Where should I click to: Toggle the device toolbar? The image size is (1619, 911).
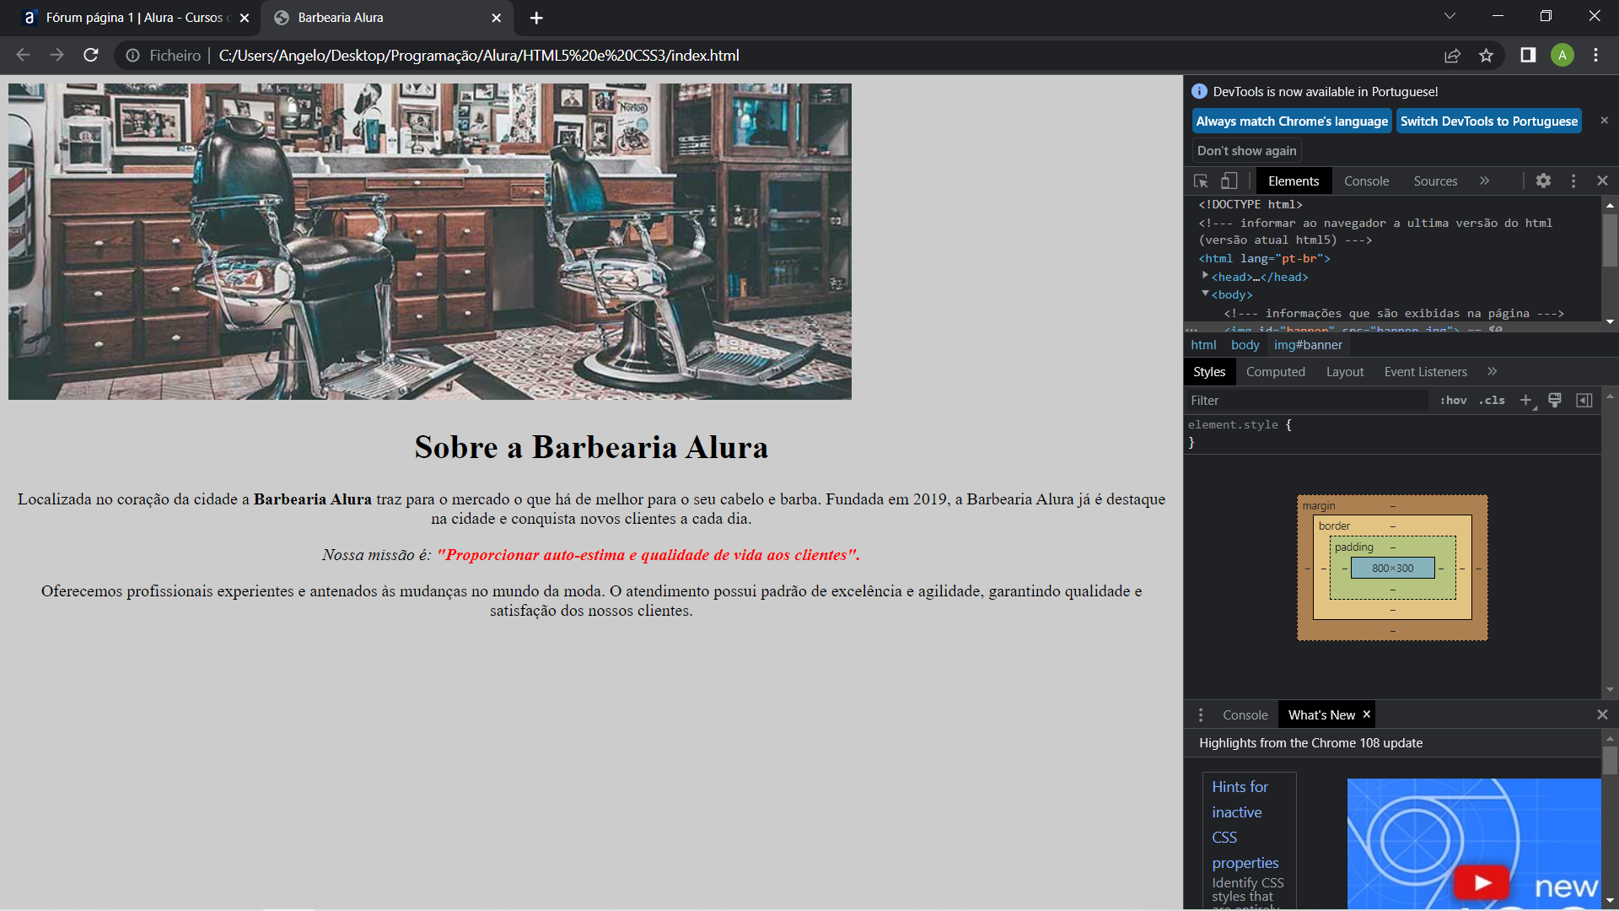click(1229, 181)
